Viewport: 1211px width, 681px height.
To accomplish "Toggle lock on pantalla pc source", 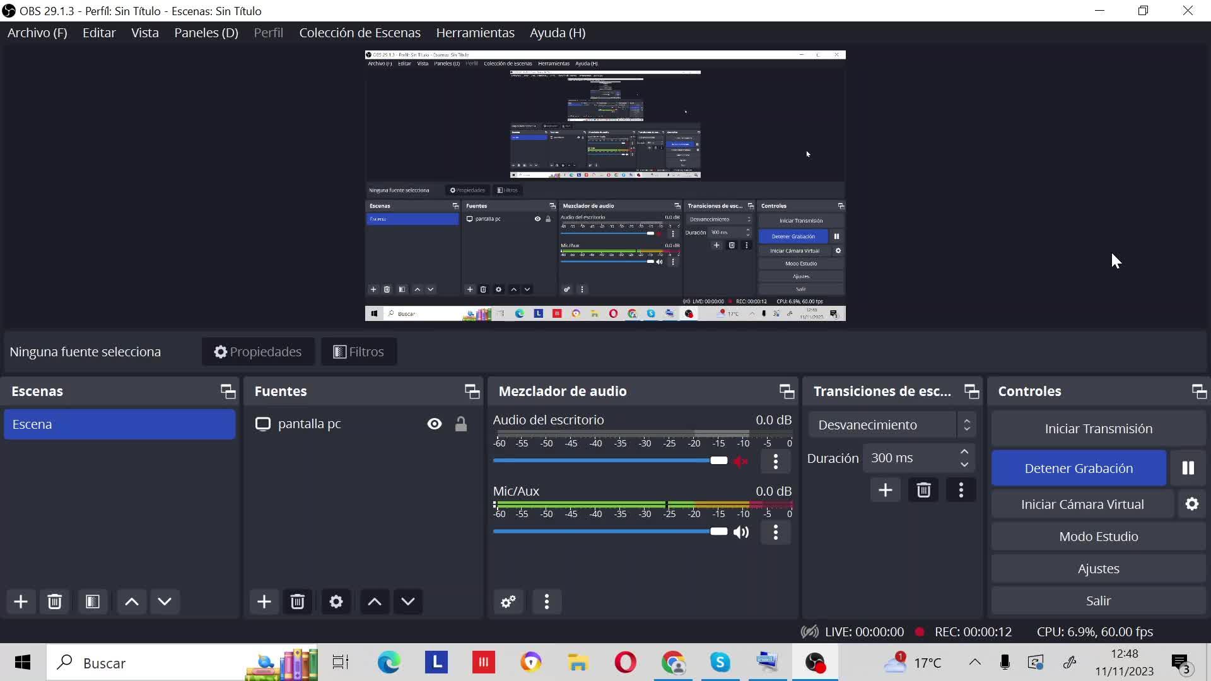I will 461,424.
